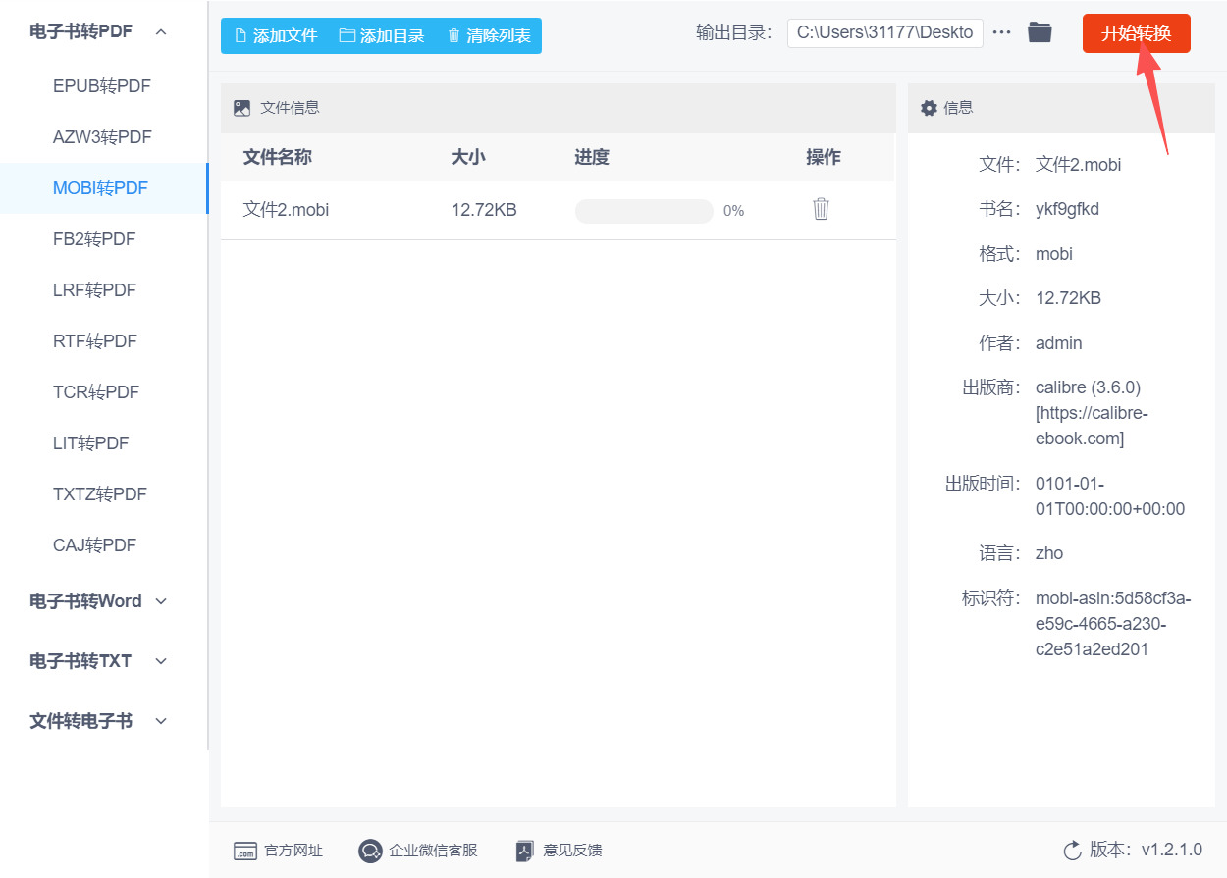
Task: Click the version text v1.2.1.0
Action: (1171, 850)
